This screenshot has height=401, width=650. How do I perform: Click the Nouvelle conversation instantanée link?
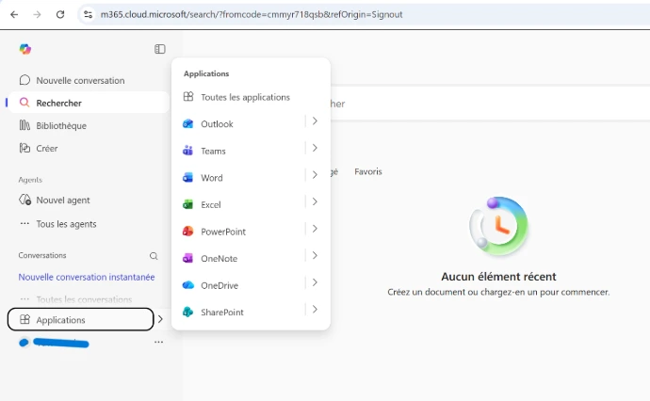pyautogui.click(x=87, y=277)
